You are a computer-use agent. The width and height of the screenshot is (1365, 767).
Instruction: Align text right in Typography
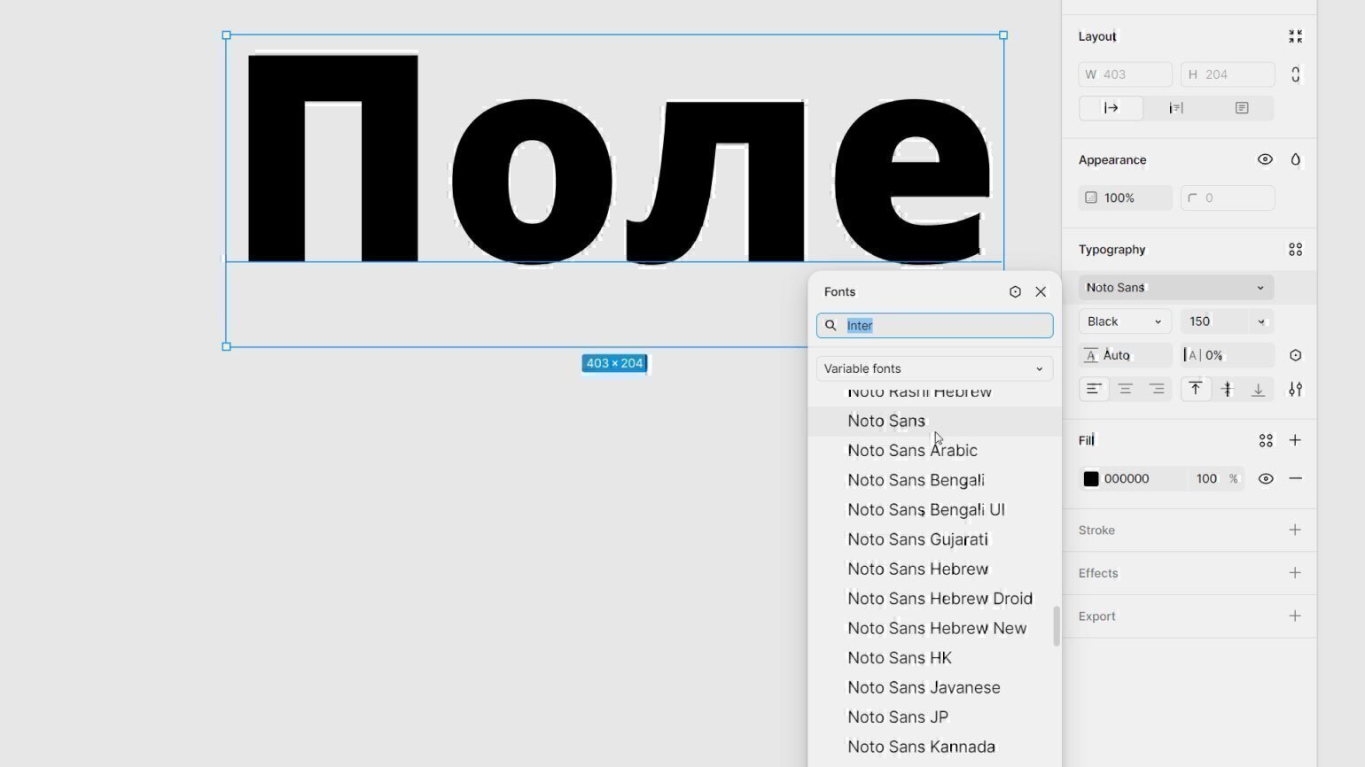point(1157,389)
